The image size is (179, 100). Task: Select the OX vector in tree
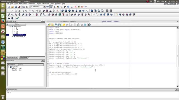coord(17,30)
